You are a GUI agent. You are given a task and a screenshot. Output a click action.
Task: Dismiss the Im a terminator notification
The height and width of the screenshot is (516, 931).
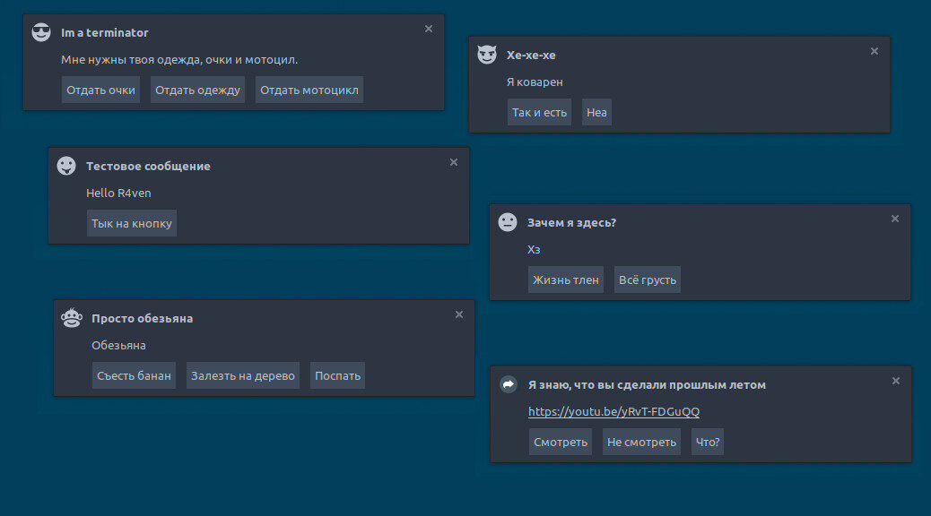429,29
